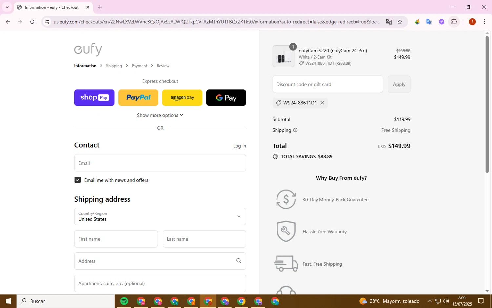The image size is (492, 308).
Task: Expand Show more options
Action: click(x=160, y=115)
